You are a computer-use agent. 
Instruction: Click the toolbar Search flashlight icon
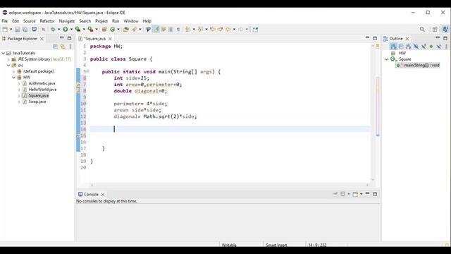pyautogui.click(x=134, y=30)
